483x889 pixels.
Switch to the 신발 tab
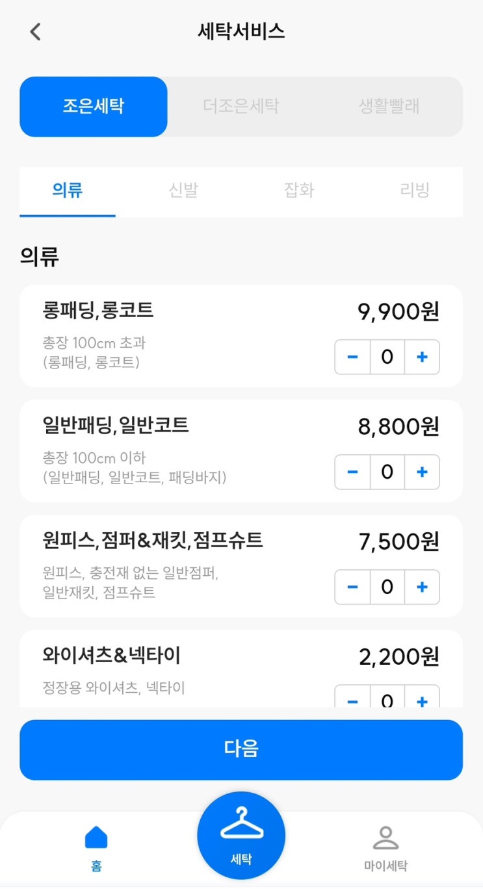coord(183,190)
